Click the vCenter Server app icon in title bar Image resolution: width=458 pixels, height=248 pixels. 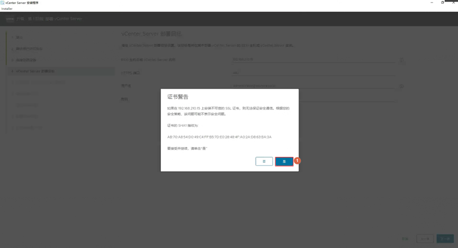tap(2, 3)
